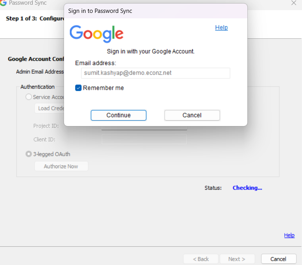Click the Sign in with your Google Account text
Image resolution: width=302 pixels, height=265 pixels.
point(151,52)
